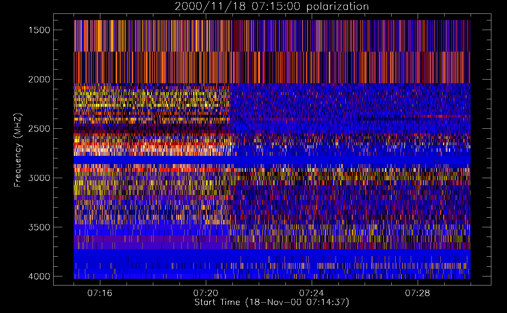Select the 2500 frequency tick label
This screenshot has width=507, height=313.
click(39, 129)
